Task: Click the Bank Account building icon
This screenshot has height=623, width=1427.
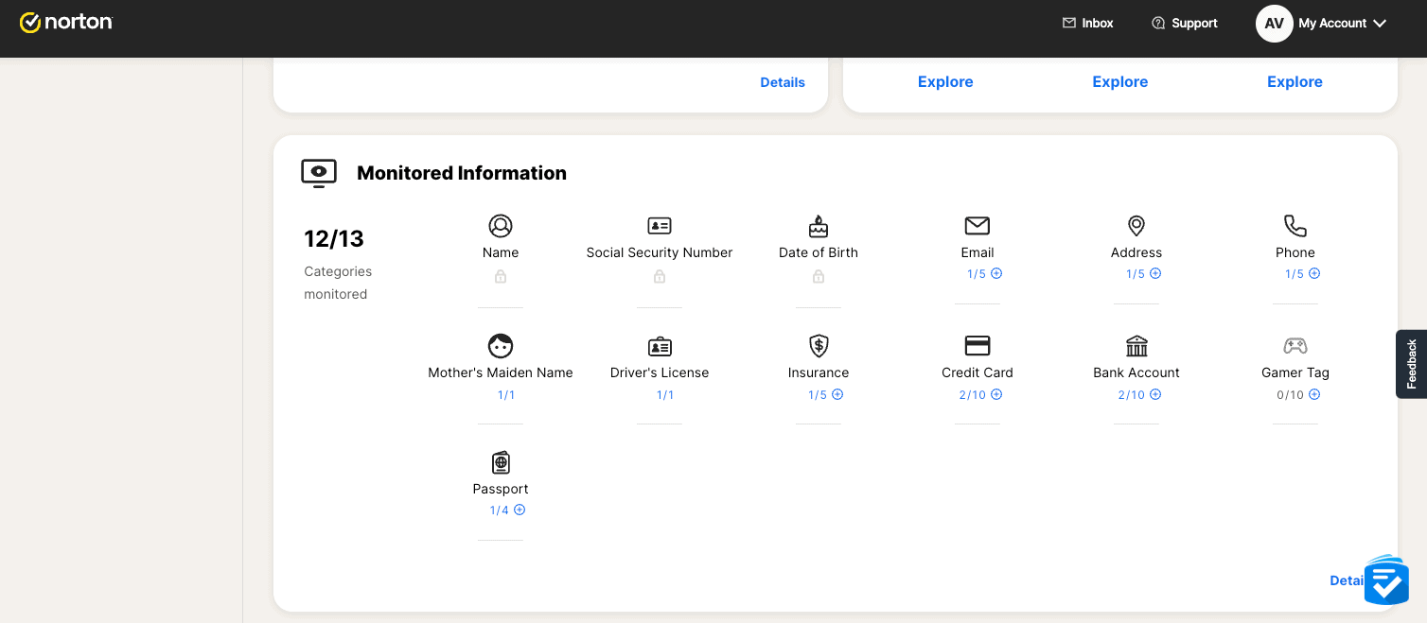Action: 1136,346
